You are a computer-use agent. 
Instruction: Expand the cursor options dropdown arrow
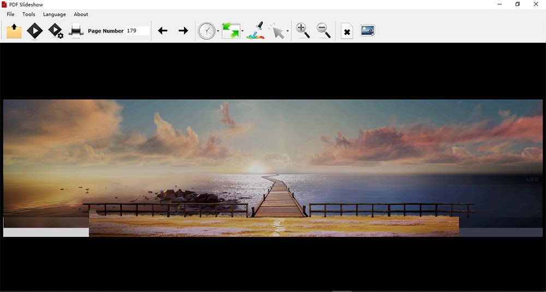287,31
